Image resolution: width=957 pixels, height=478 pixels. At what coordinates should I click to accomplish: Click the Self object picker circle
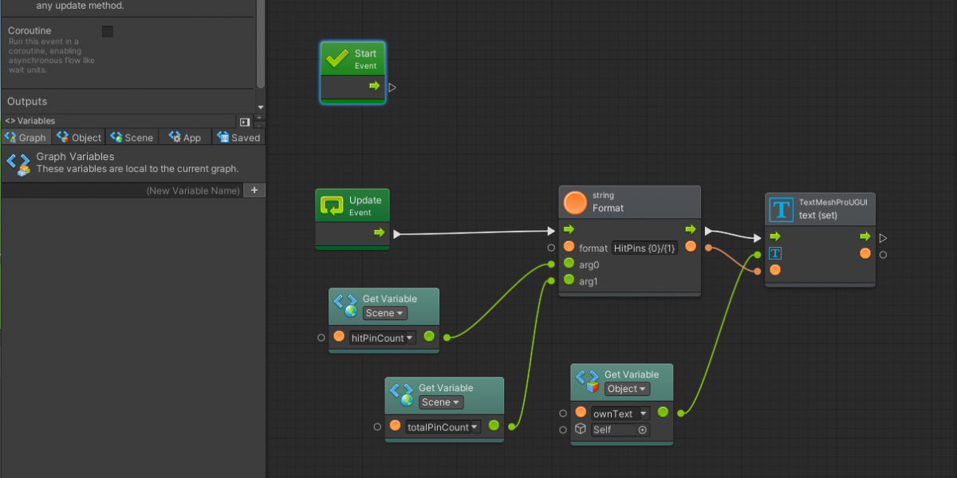(x=642, y=429)
